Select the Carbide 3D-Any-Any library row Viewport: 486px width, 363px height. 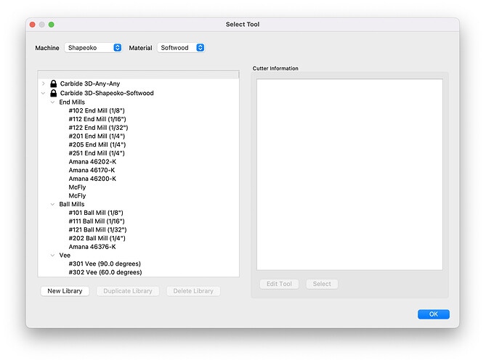tap(138, 83)
